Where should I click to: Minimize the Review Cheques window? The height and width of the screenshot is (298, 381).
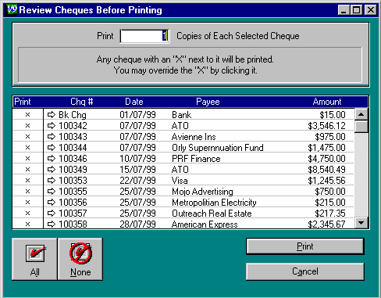[x=344, y=10]
